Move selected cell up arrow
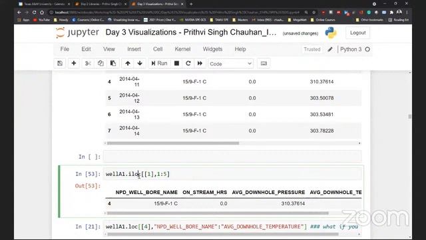Screen dimensions: 426x240 [x=128, y=63]
